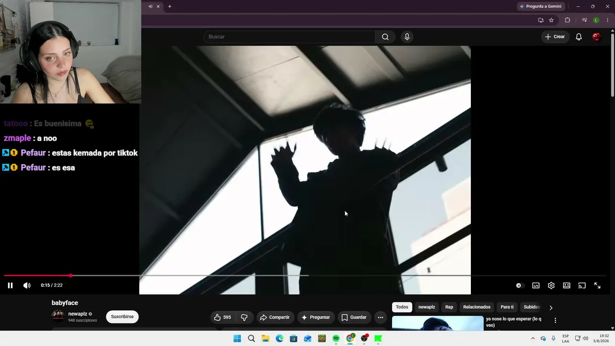Launch Microsoft Edge from the taskbar
Screen dimensions: 615x346
280,338
